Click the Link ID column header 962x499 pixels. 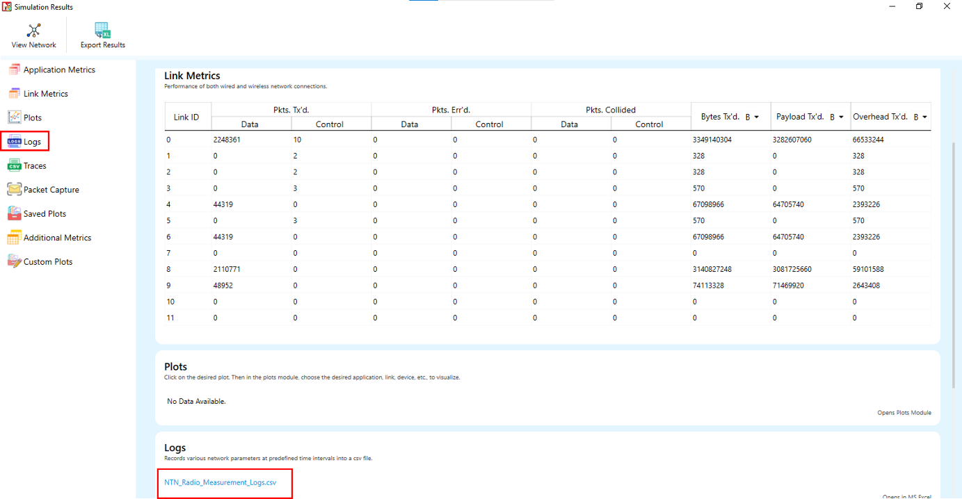(x=186, y=117)
